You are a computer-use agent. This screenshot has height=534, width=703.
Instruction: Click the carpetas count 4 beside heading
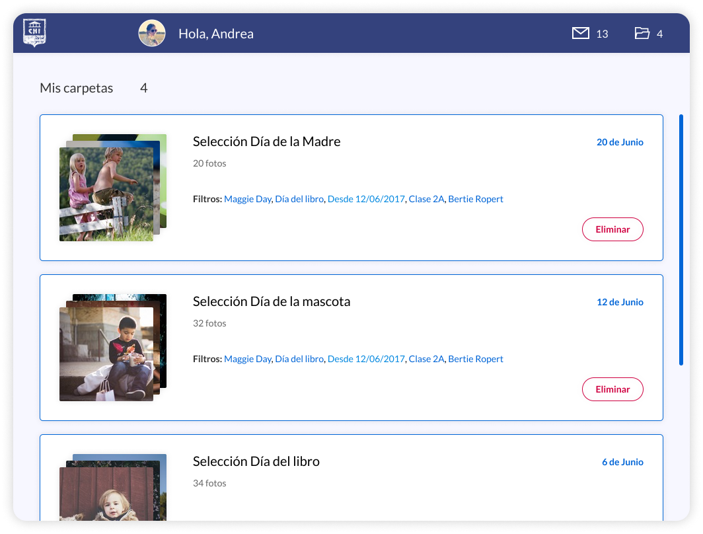coord(143,88)
